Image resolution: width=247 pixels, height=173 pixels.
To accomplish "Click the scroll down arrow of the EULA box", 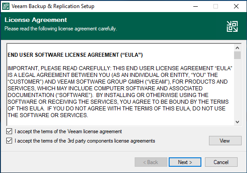I will click(237, 122).
